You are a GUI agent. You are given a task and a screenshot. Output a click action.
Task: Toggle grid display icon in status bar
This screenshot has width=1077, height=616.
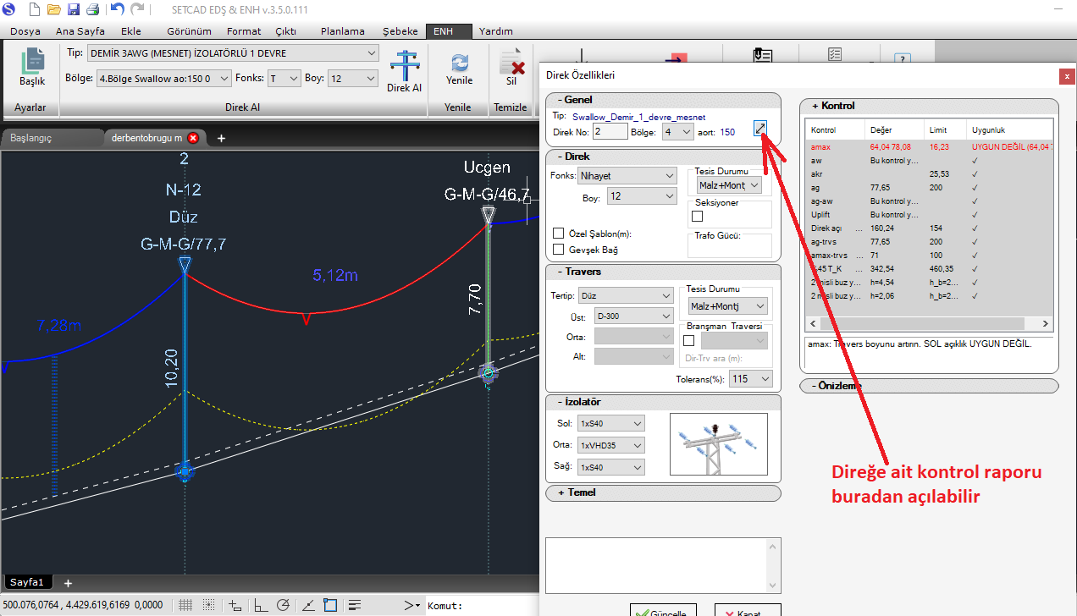(185, 605)
